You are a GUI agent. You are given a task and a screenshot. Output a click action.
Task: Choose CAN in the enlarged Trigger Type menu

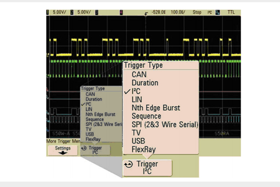(139, 74)
